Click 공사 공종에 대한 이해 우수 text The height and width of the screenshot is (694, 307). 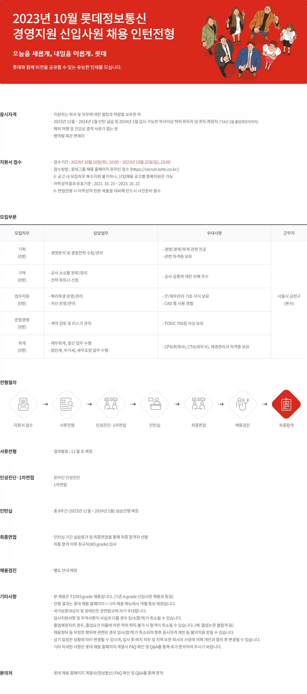(x=185, y=276)
